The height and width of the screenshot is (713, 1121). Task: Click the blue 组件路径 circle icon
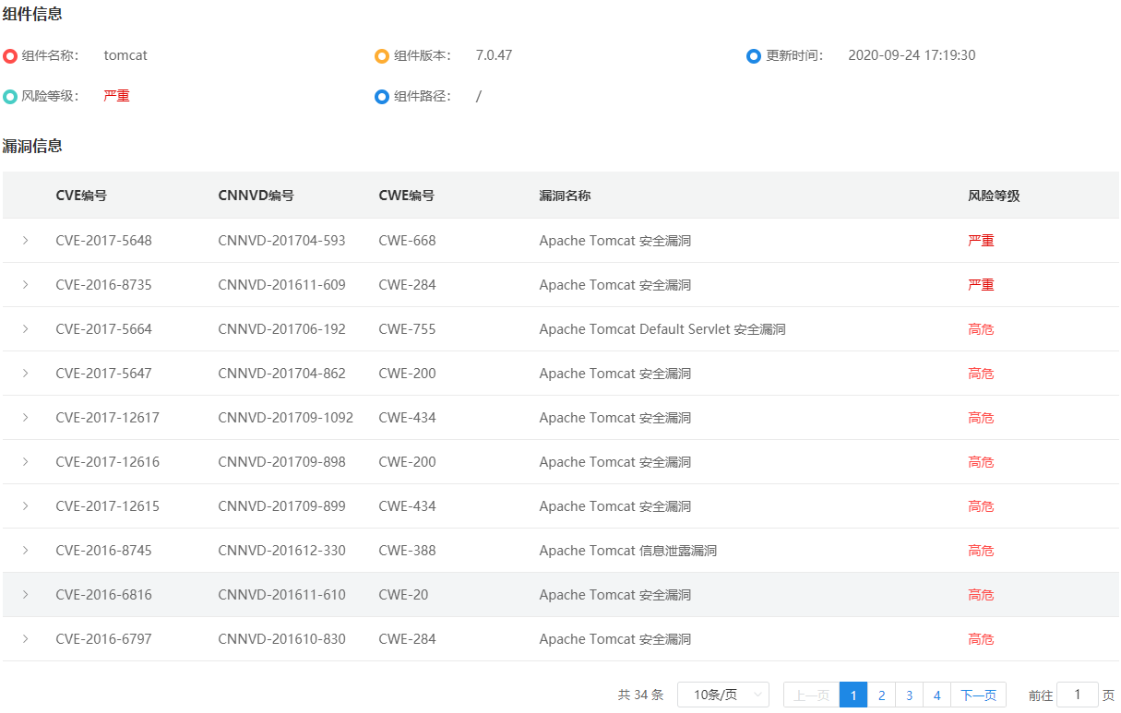tap(382, 97)
